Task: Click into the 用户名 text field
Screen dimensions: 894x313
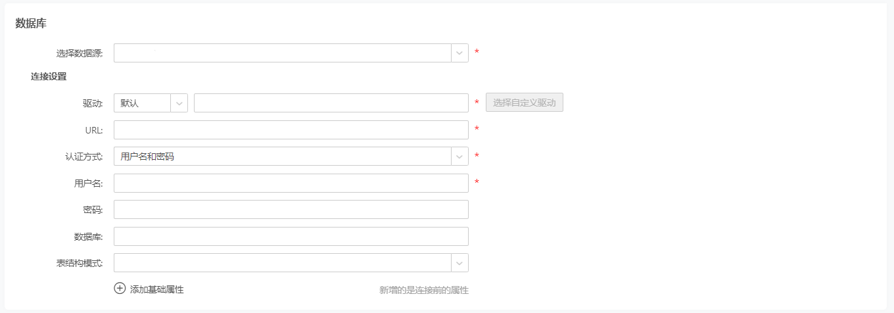Action: coord(291,183)
